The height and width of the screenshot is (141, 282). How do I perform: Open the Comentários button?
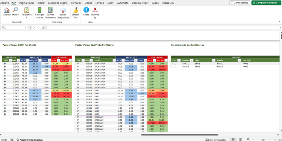(240, 3)
